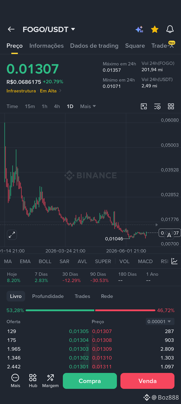Screen dimensions: 181x404
Task: Tap the Hoje 8.20% performance cell
Action: (14, 277)
